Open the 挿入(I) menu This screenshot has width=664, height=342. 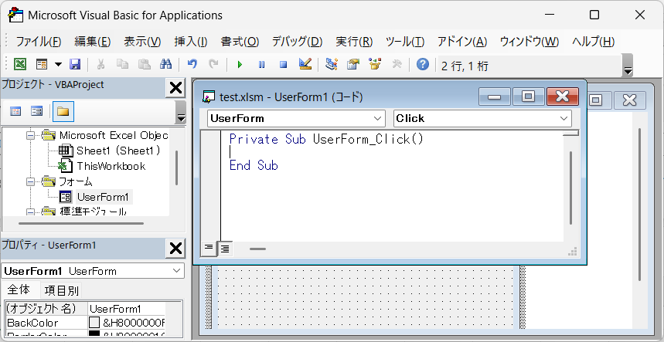tap(191, 42)
